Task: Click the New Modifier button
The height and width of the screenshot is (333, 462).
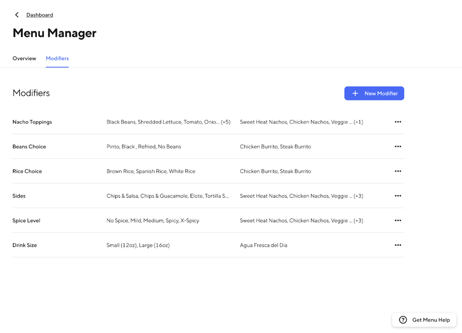Action: 374,93
